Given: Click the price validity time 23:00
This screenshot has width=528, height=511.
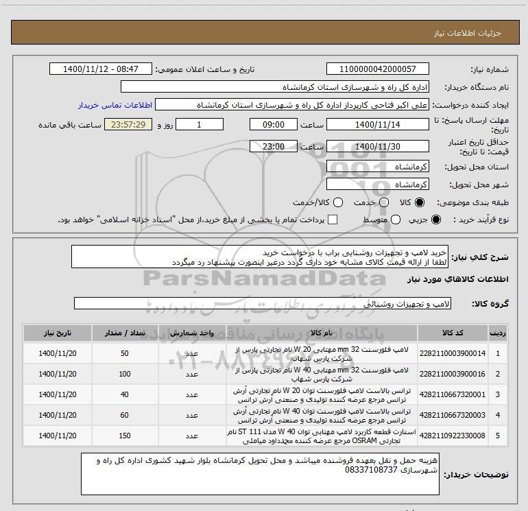Looking at the screenshot, I should (274, 146).
